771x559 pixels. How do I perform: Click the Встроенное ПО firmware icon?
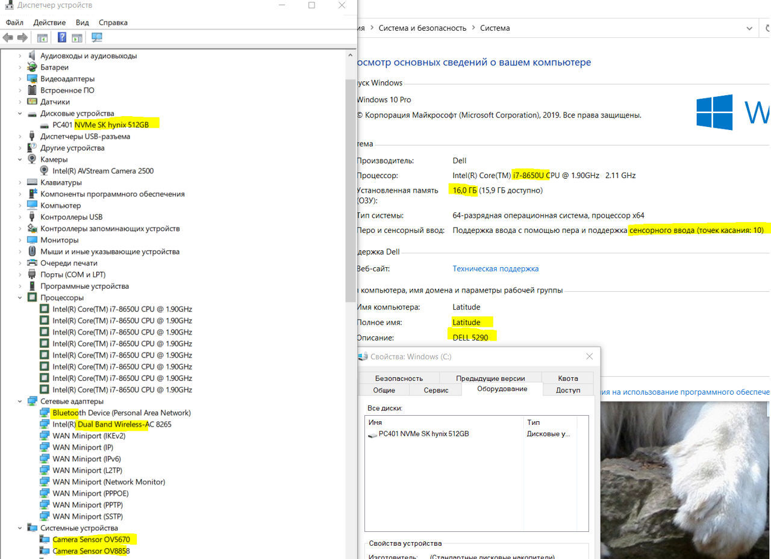(x=33, y=90)
